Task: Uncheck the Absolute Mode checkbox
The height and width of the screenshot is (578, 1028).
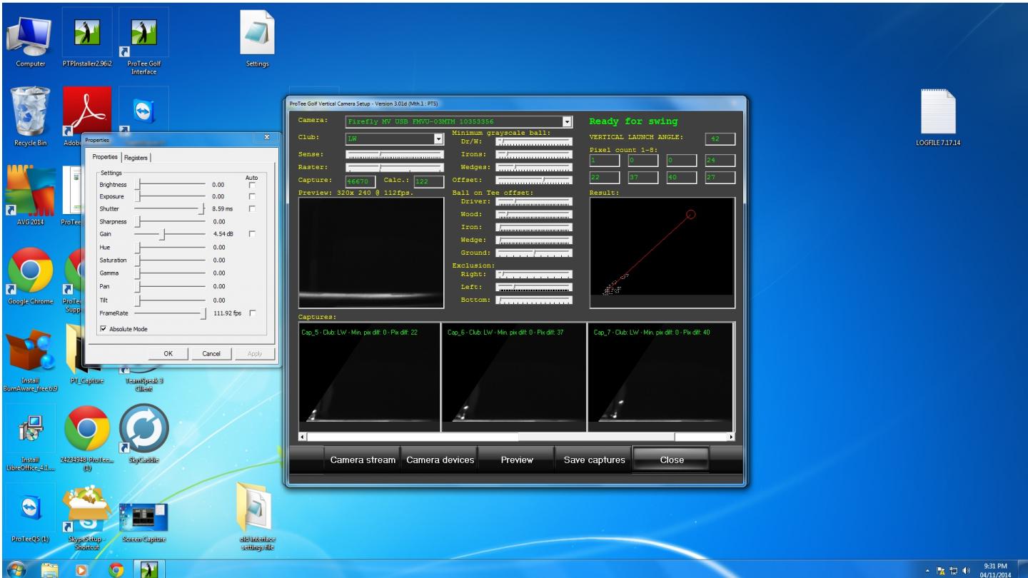Action: coord(104,328)
